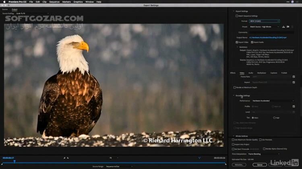This screenshot has height=169, width=302.
Task: Open the Premiere Pro CC application menu
Action: pyautogui.click(x=18, y=2)
